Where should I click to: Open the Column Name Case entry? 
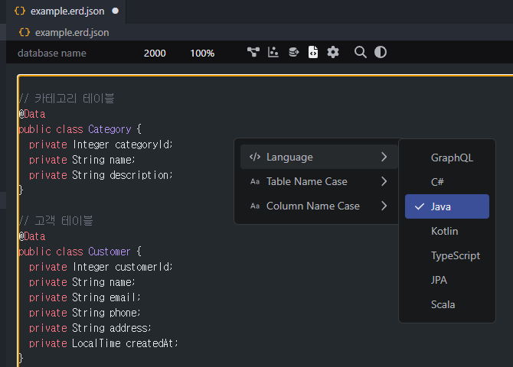(x=319, y=206)
